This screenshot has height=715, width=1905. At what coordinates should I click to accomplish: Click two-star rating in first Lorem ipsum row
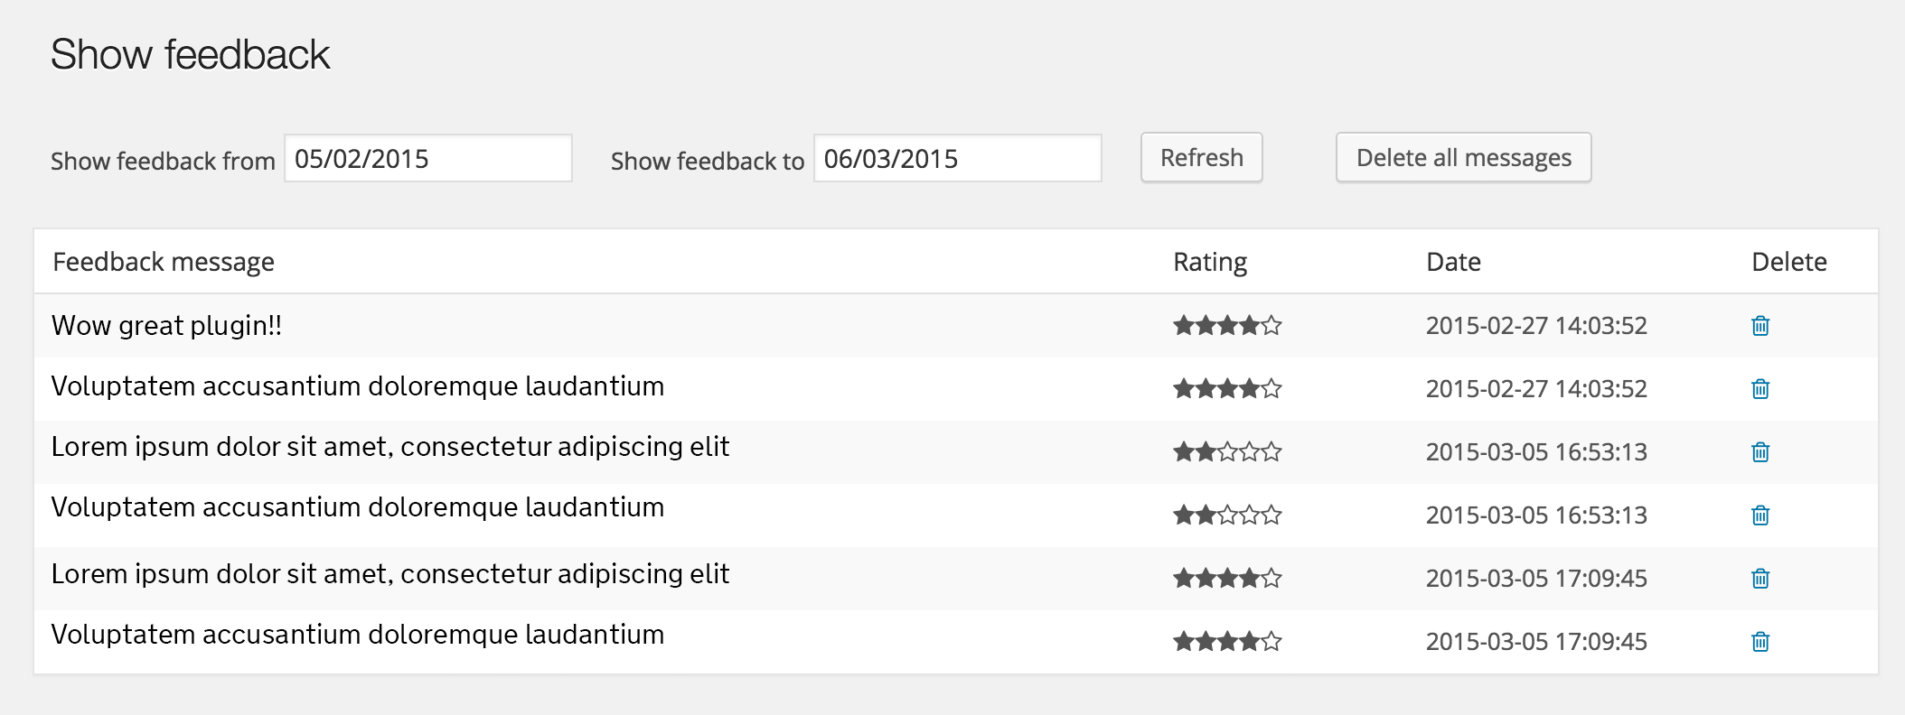point(1227,451)
